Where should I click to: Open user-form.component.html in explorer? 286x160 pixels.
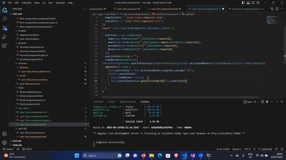[49, 116]
